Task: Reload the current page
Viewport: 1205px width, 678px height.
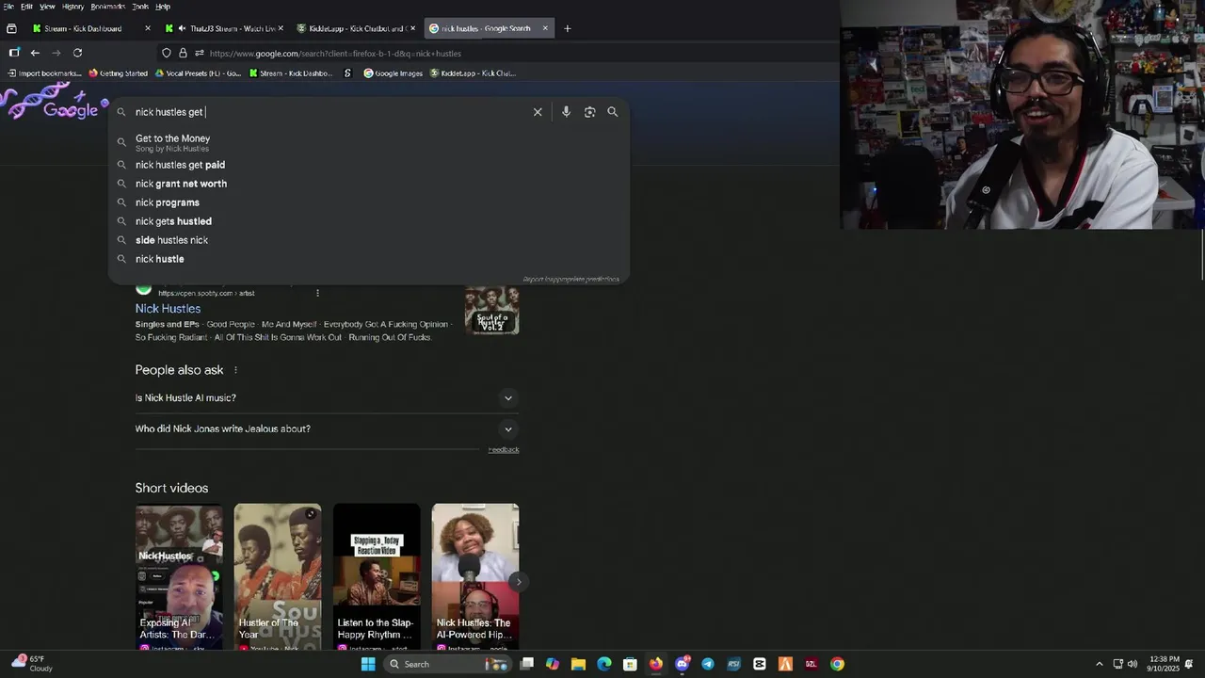Action: pyautogui.click(x=77, y=53)
